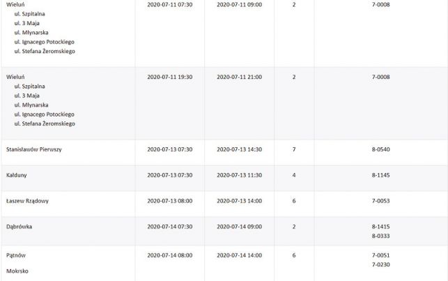Select end time 2020-07-13 11:30
448x281 pixels.
(x=239, y=175)
